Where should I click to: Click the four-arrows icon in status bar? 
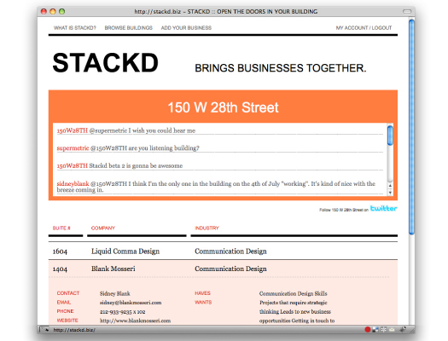coord(384,330)
